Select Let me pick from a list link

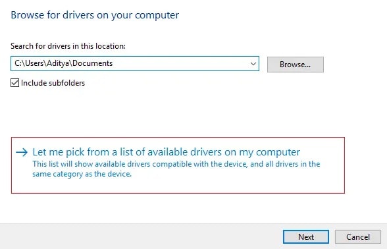tap(166, 152)
